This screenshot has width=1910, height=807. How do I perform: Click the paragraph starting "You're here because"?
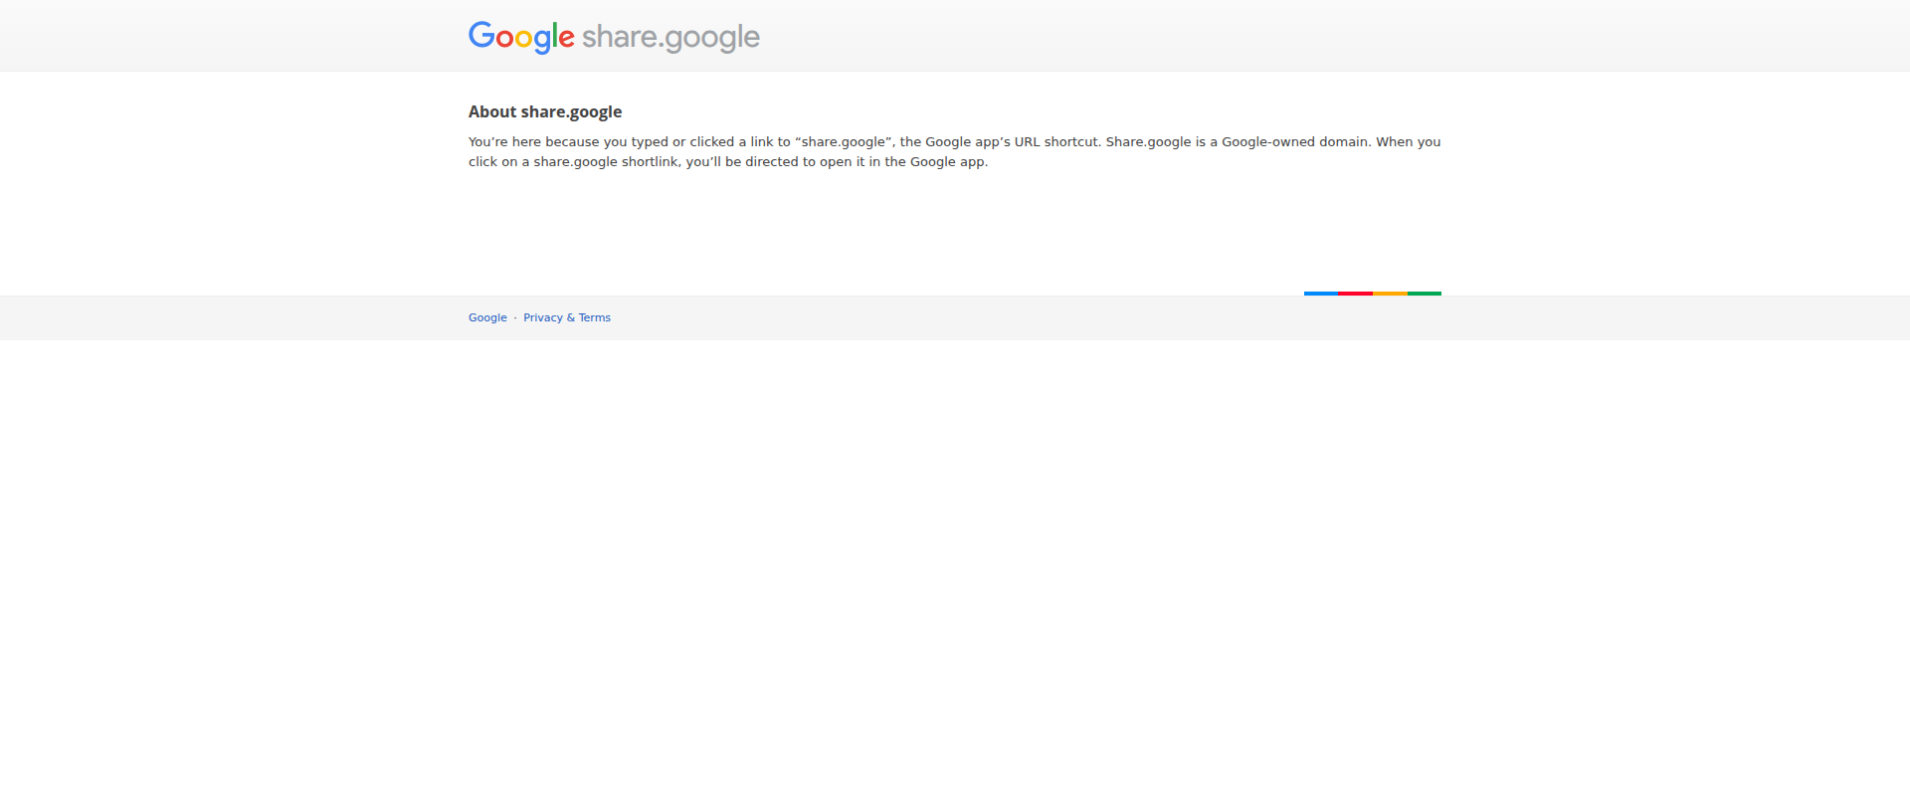[x=955, y=152]
